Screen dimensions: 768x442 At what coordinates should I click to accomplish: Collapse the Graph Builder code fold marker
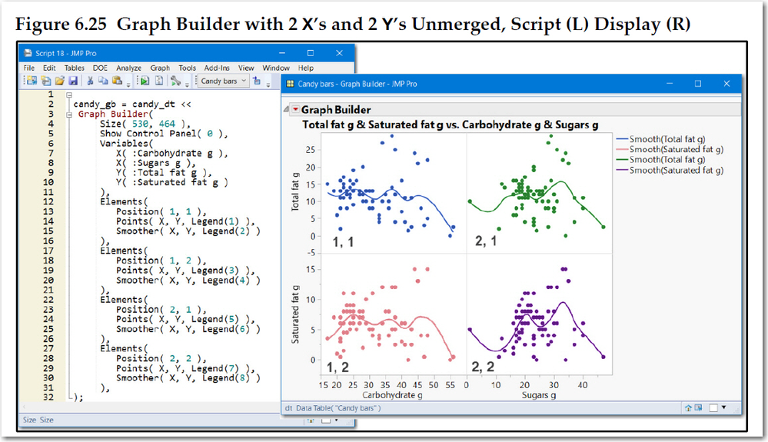69,115
